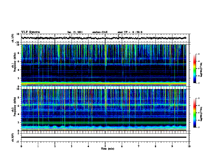Click the "-3" label on lower color scale
The height and width of the screenshot is (164, 213).
coord(198,98)
